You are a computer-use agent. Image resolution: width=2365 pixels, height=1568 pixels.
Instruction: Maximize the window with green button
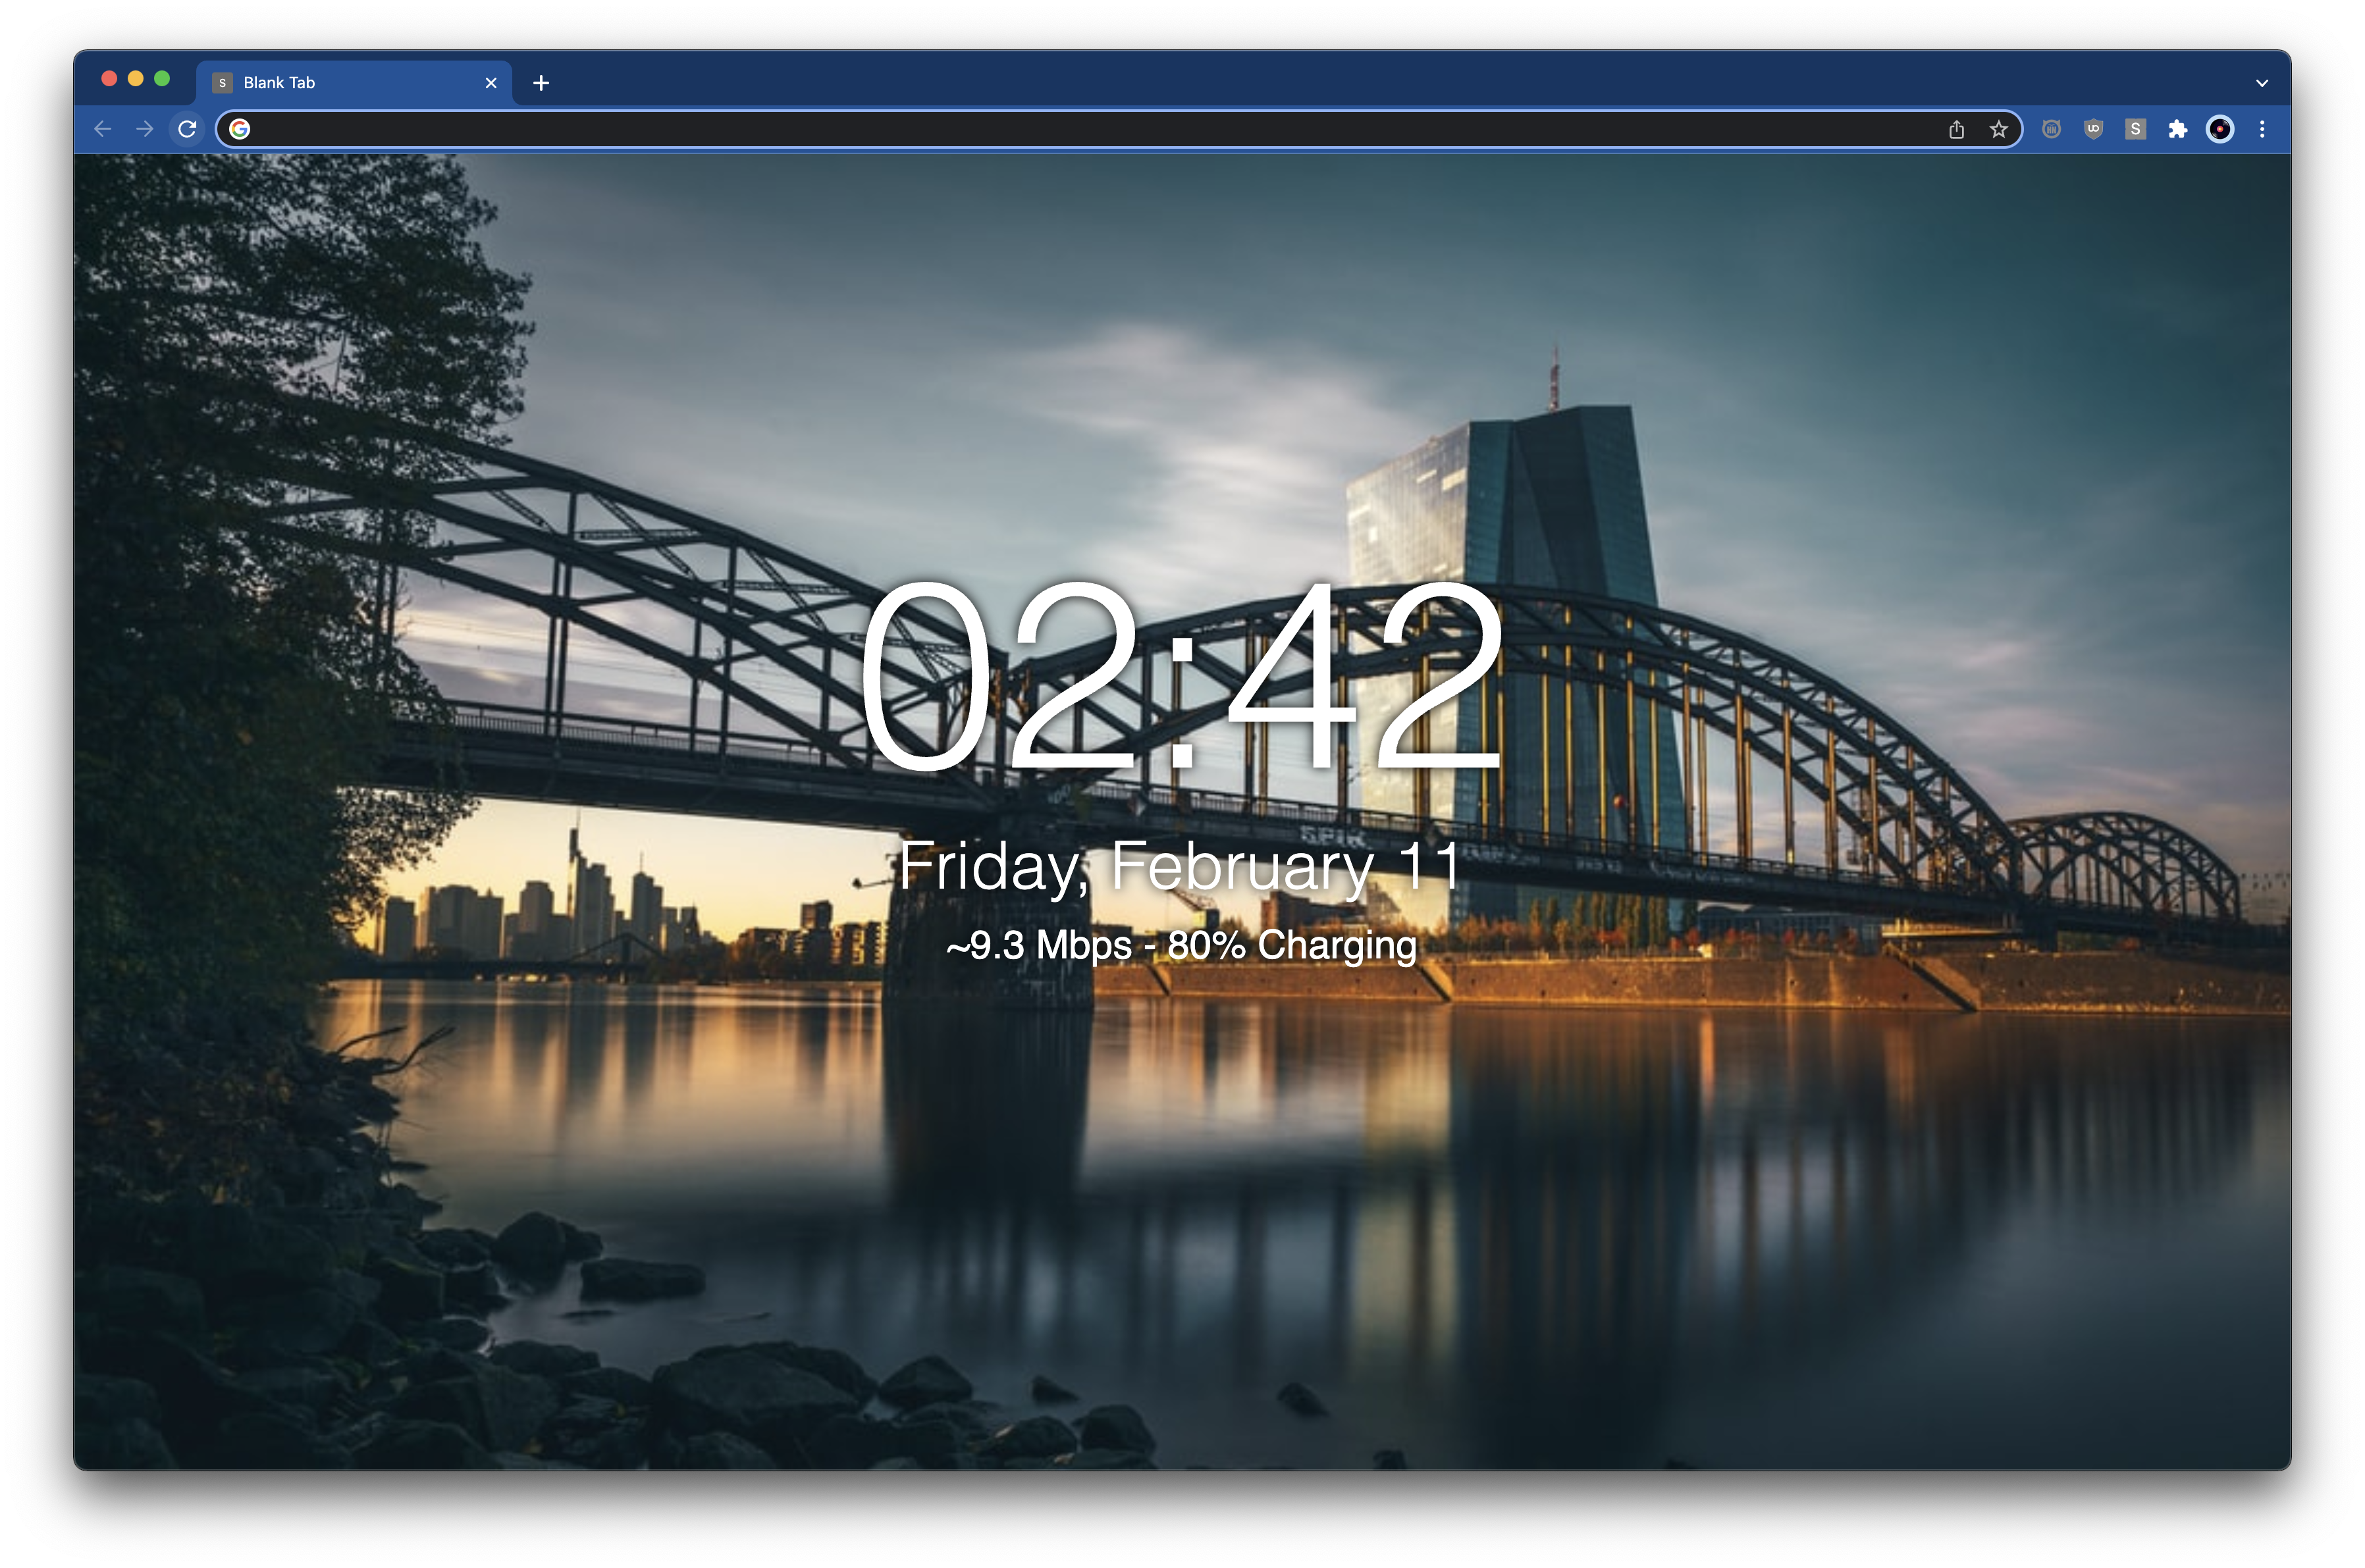(x=162, y=79)
